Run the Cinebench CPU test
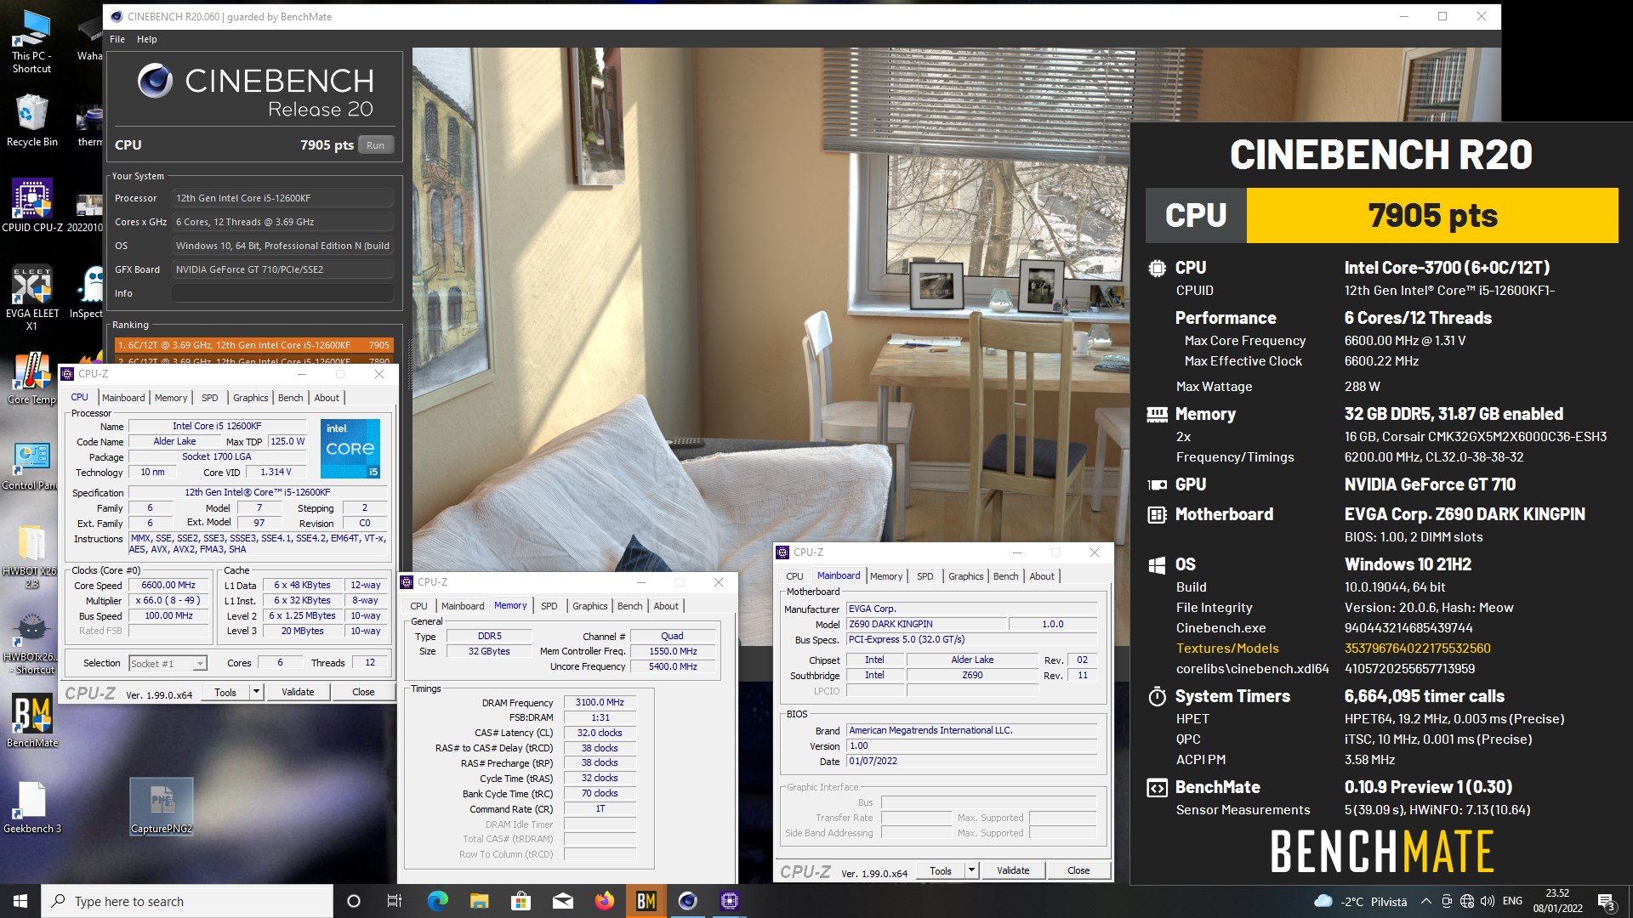 (375, 145)
